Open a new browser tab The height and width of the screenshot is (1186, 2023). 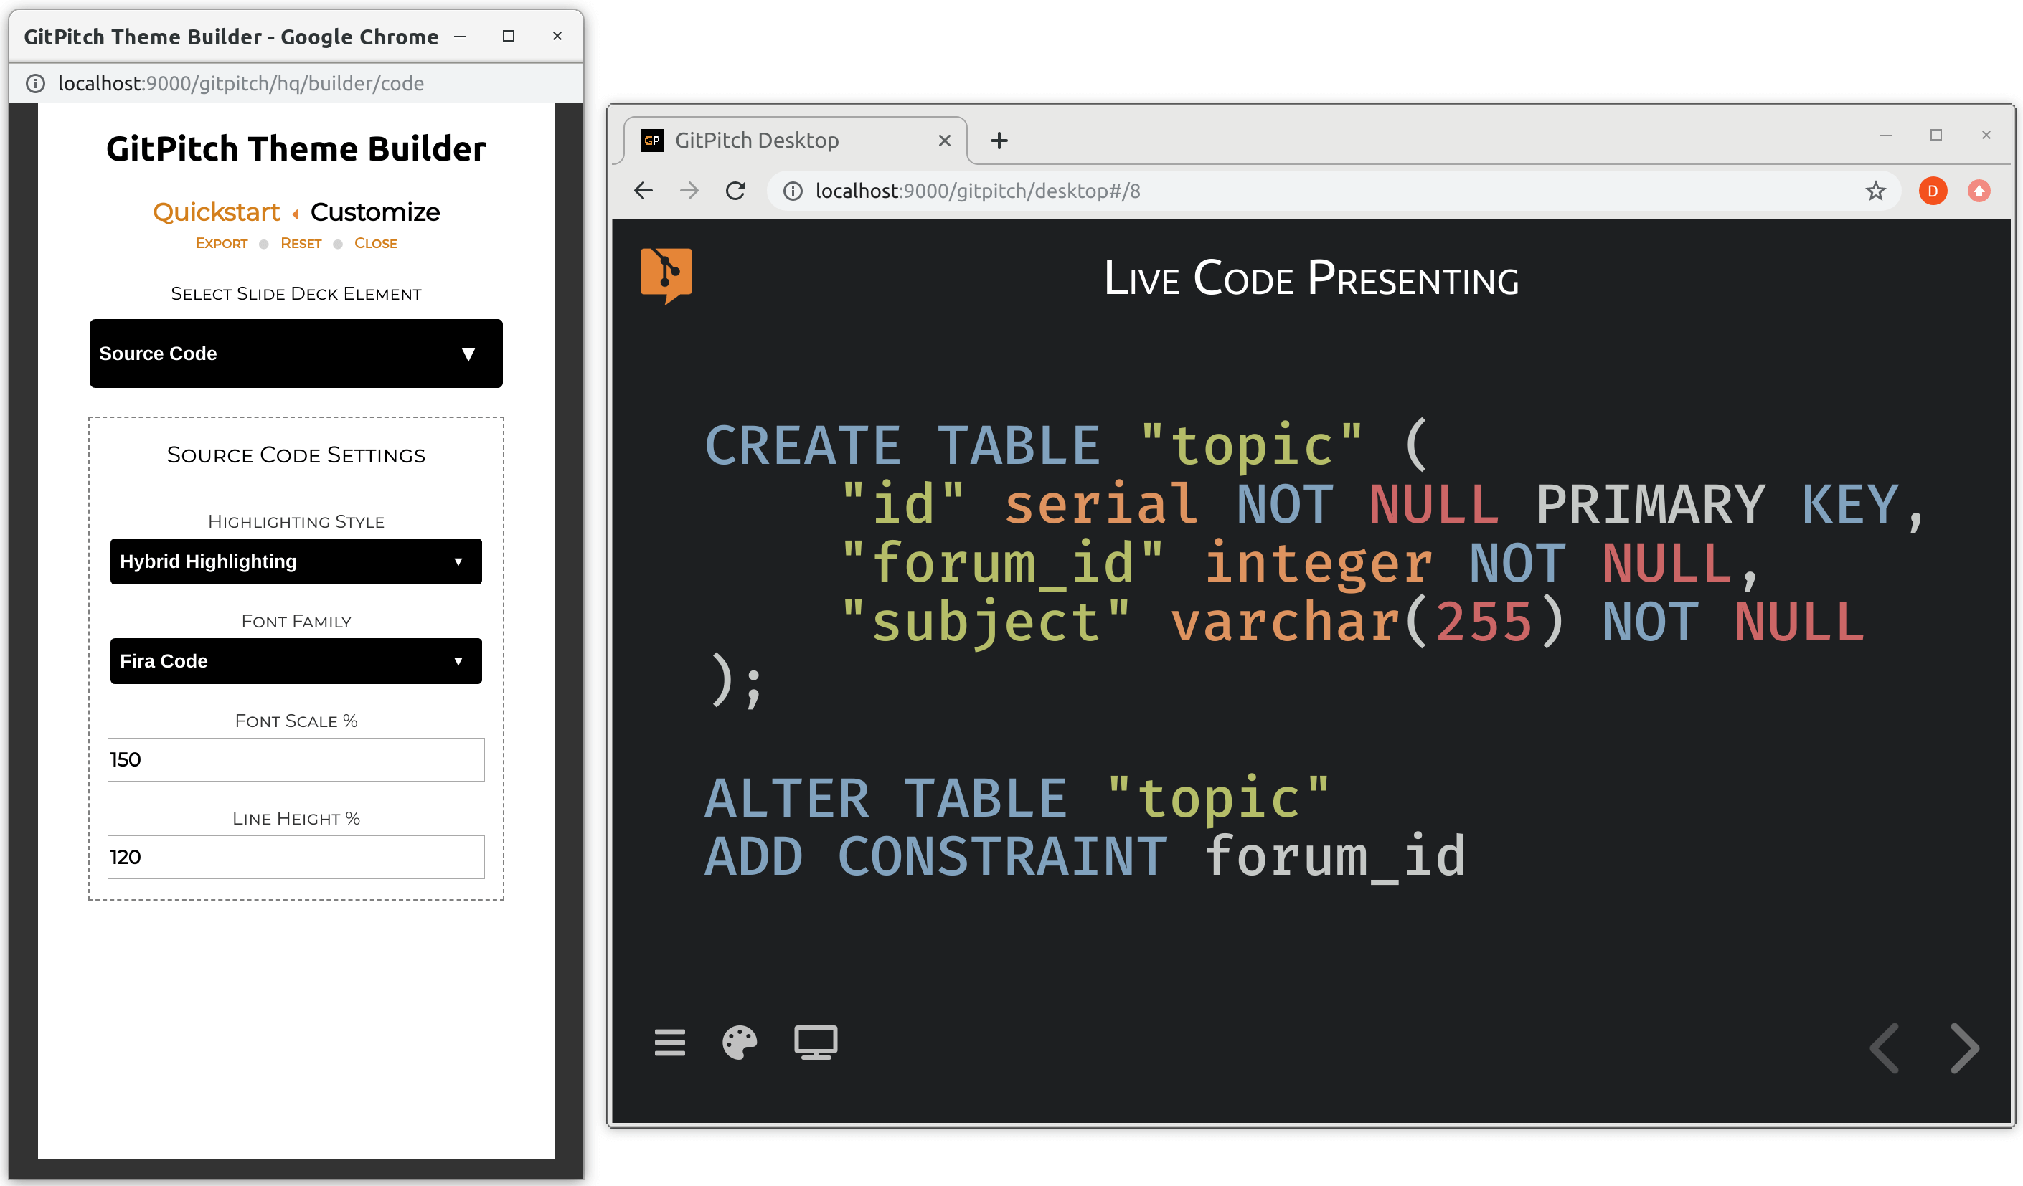(x=999, y=141)
